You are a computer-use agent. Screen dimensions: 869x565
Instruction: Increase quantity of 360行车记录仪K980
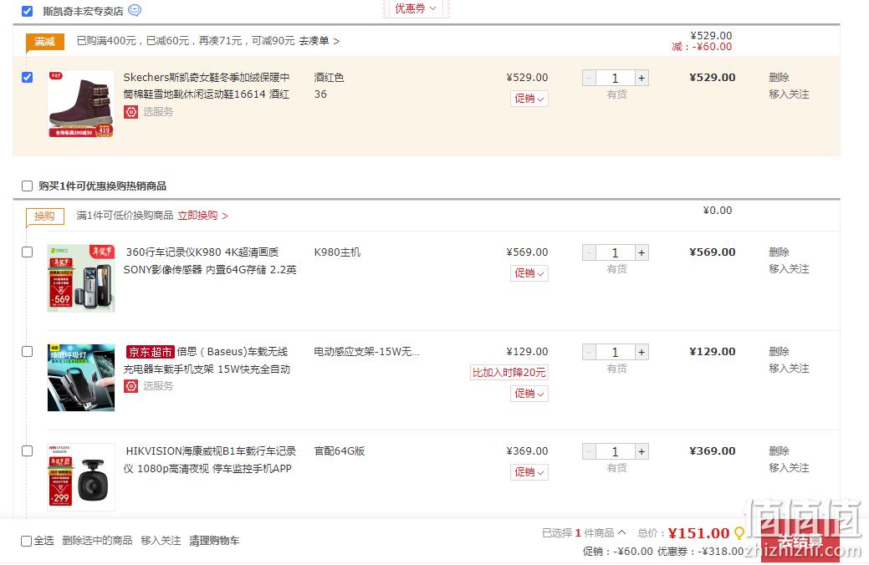[642, 252]
